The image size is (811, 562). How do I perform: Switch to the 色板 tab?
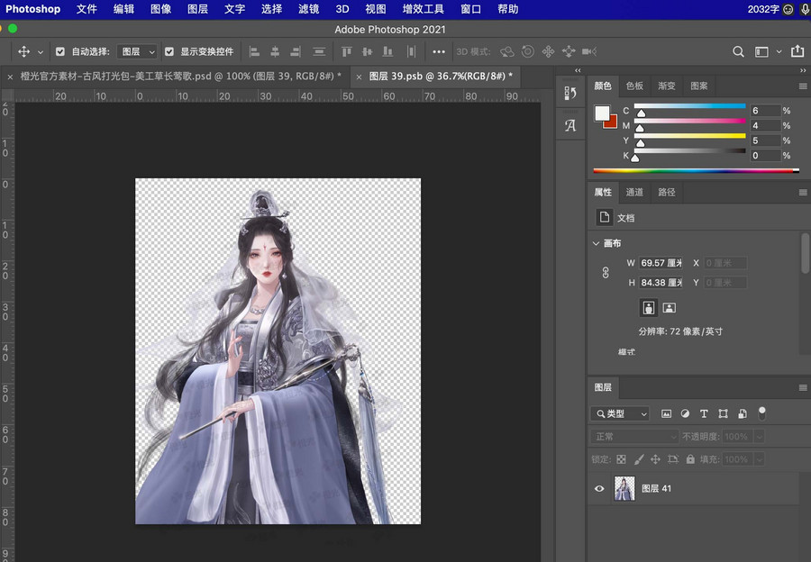coord(634,86)
